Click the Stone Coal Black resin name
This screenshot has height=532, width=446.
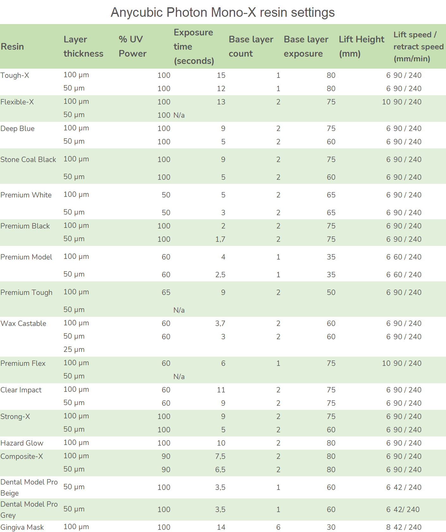pyautogui.click(x=28, y=160)
